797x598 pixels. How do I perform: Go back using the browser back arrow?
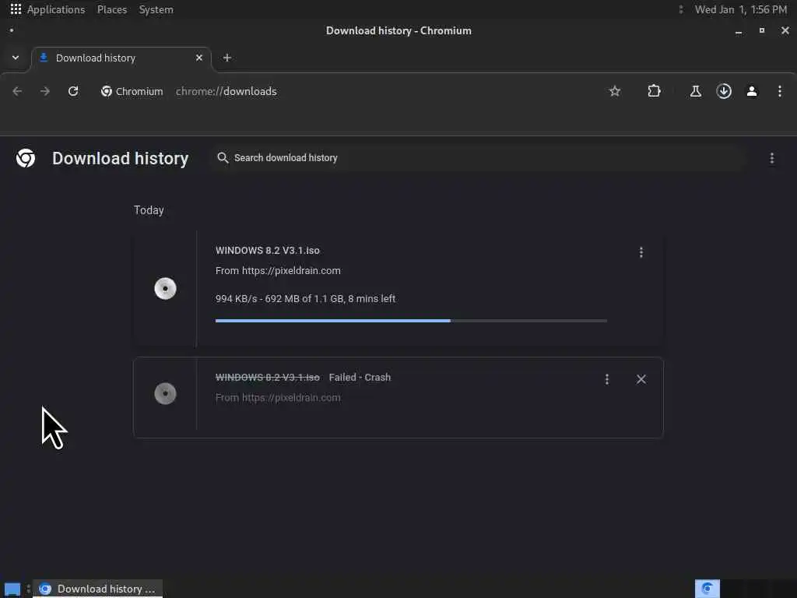17,92
